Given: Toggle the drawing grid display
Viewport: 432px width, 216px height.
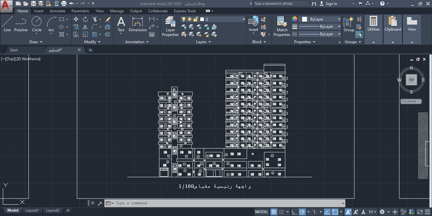Looking at the screenshot, I should pyautogui.click(x=274, y=212).
